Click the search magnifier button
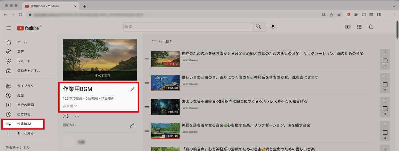399x151 pixels. (258, 27)
